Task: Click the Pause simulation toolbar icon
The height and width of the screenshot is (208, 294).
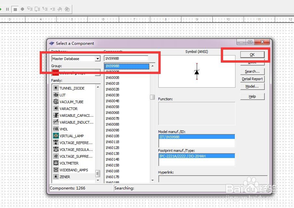Action: (7, 9)
